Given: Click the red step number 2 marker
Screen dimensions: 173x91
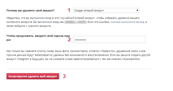Looking at the screenshot, I should [69, 40].
